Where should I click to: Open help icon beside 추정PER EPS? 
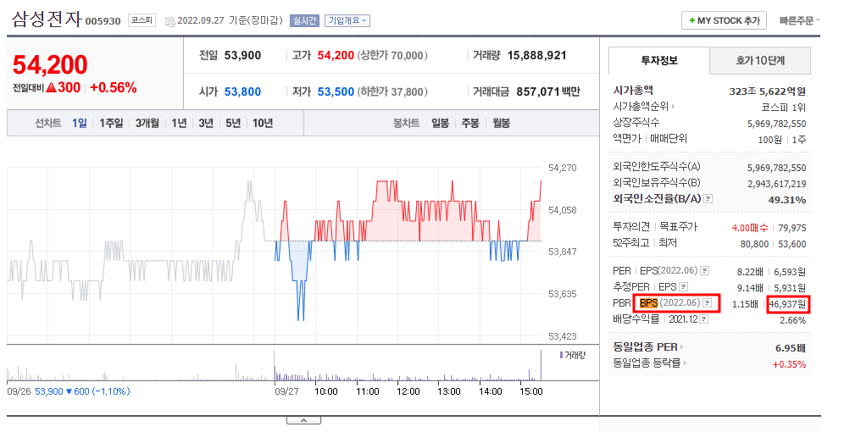pyautogui.click(x=684, y=287)
